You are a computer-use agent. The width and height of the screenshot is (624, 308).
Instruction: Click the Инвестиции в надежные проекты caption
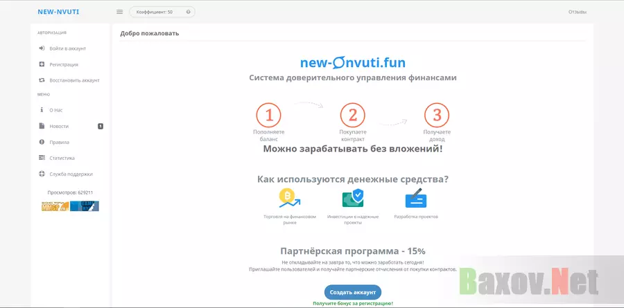[353, 220]
